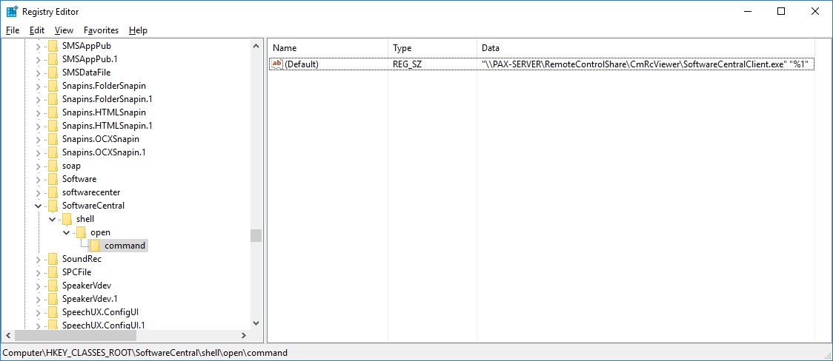The width and height of the screenshot is (833, 361).
Task: Click the string value icon beside (Default)
Action: coord(277,64)
